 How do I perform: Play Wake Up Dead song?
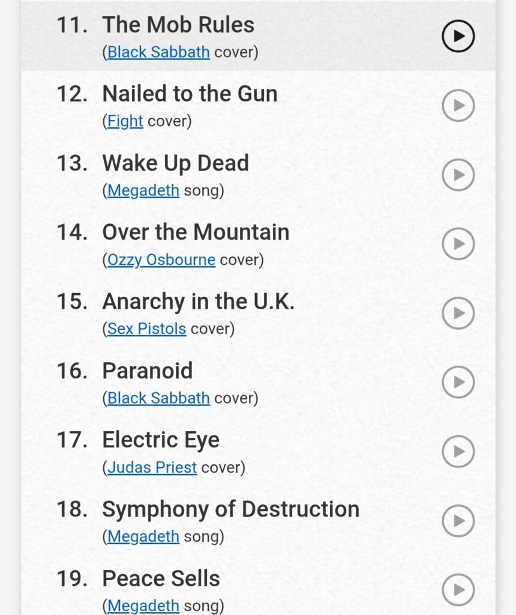coord(458,175)
